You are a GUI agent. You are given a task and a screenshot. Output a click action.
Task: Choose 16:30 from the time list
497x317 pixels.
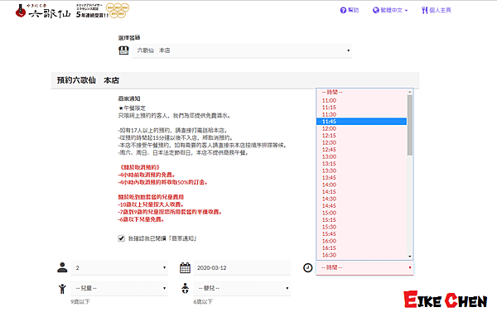coord(361,255)
